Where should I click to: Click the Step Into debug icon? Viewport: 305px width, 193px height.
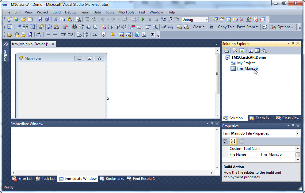163,19
